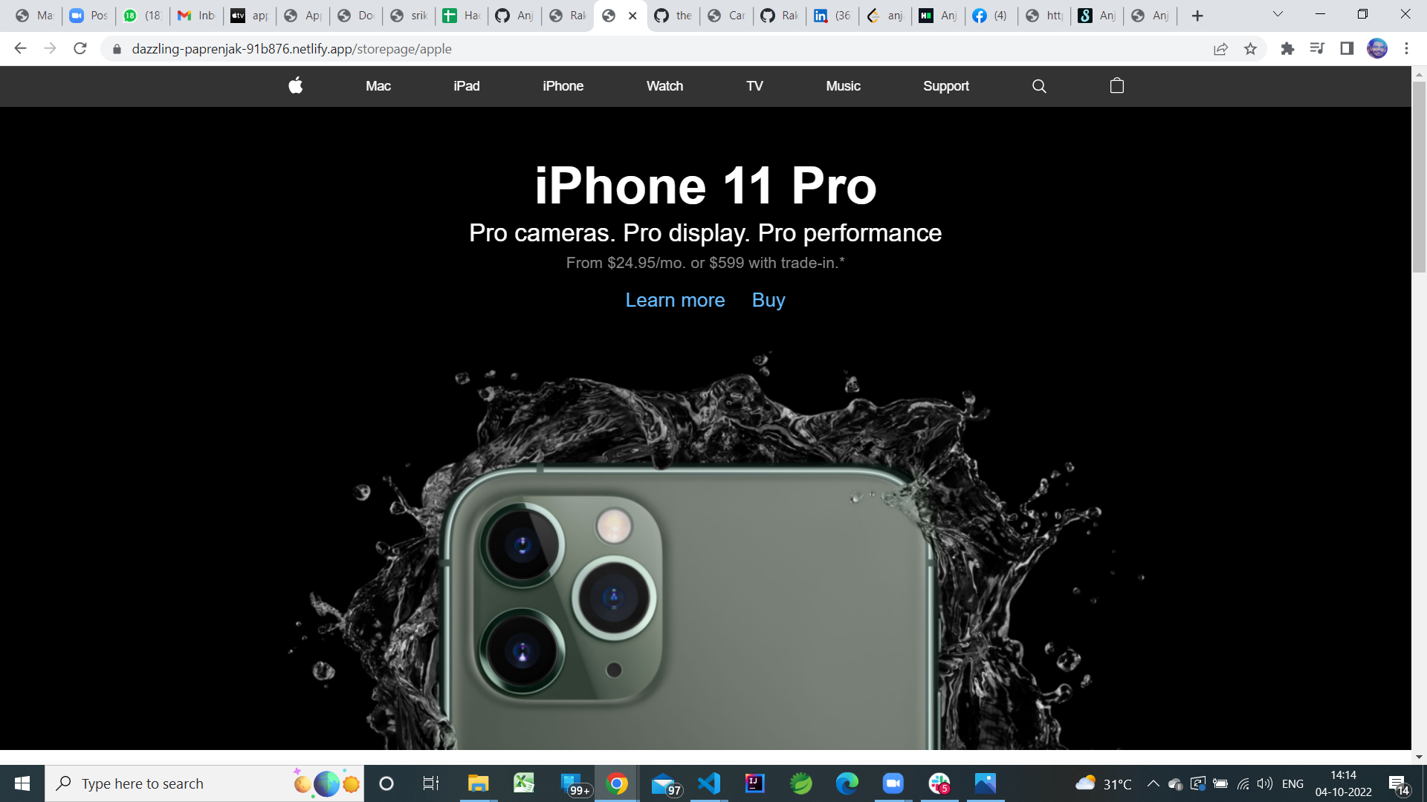The width and height of the screenshot is (1427, 802).
Task: Click the Buy link for iPhone 11 Pro
Action: [768, 300]
